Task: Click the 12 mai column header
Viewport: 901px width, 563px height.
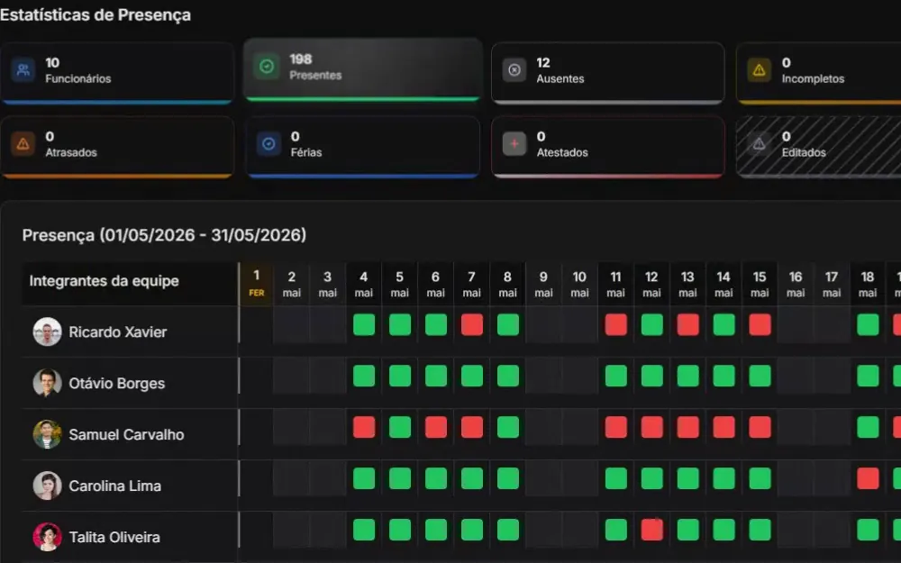Action: pos(651,284)
